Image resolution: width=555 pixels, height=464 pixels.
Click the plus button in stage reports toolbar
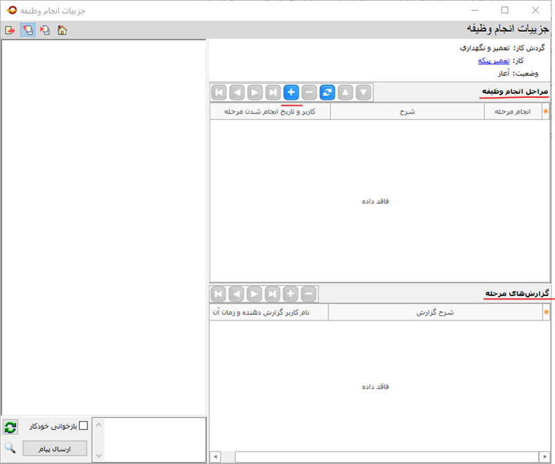(291, 293)
